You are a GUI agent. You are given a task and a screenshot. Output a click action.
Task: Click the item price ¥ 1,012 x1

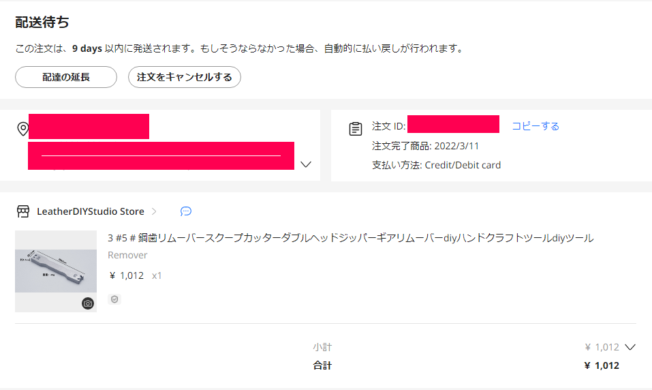[136, 275]
